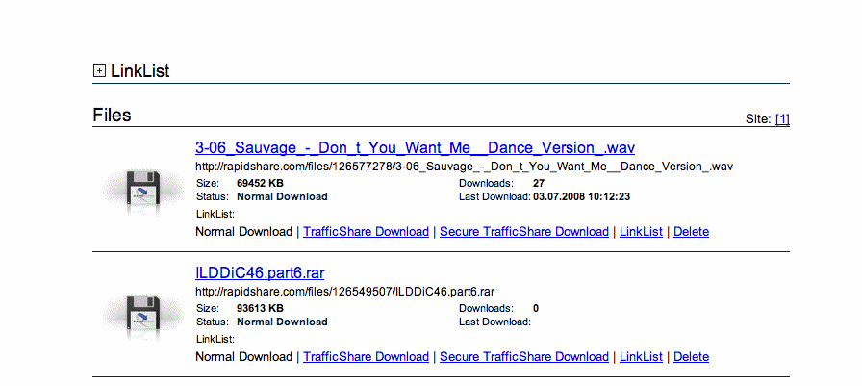This screenshot has width=862, height=386.
Task: Add the Sauvage wav file to LinkList
Action: (x=641, y=232)
